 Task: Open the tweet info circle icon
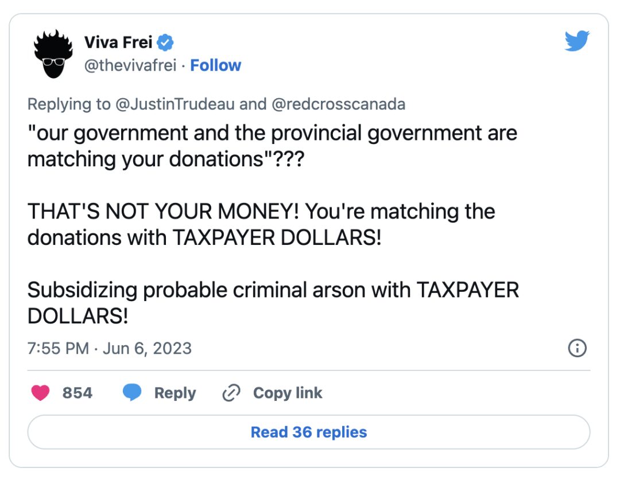(578, 348)
